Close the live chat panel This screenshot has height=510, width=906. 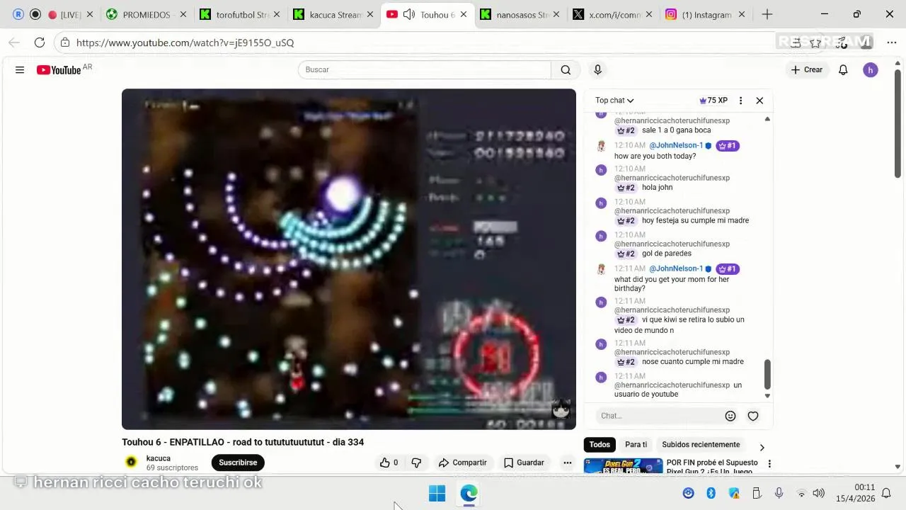point(759,101)
